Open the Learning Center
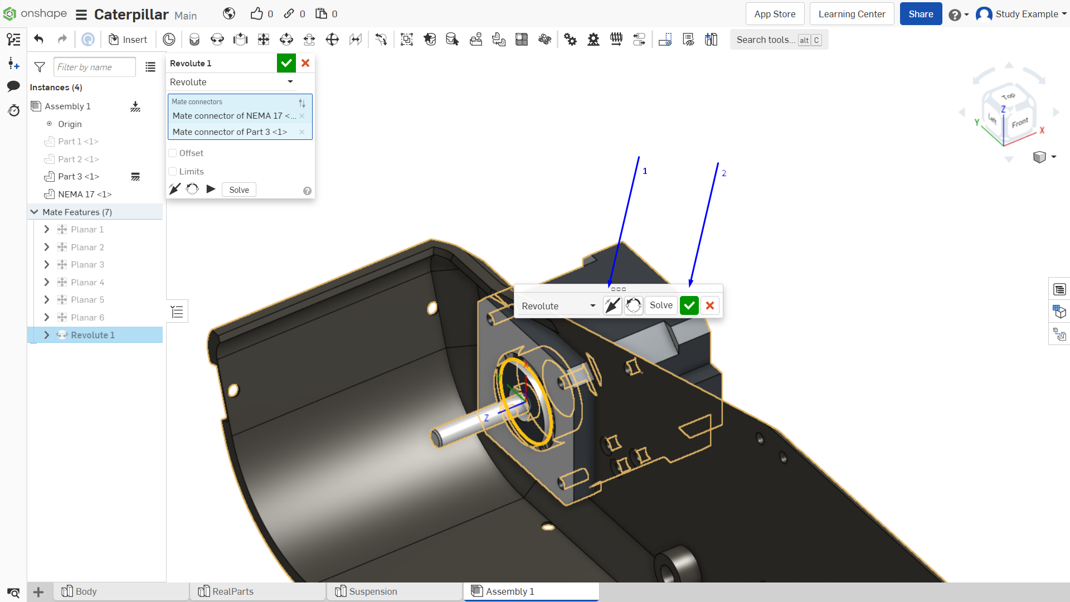The width and height of the screenshot is (1070, 602). pos(852,14)
